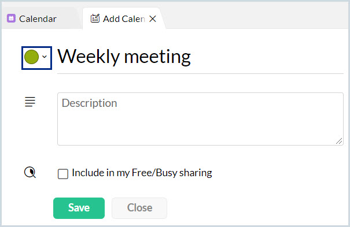
Task: Click the Description placeholder text
Action: point(89,103)
